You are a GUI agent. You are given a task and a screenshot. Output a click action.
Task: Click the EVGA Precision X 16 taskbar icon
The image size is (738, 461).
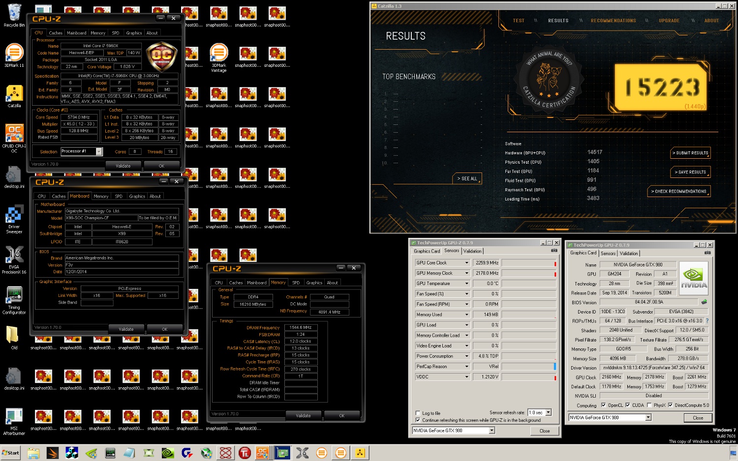(x=303, y=453)
